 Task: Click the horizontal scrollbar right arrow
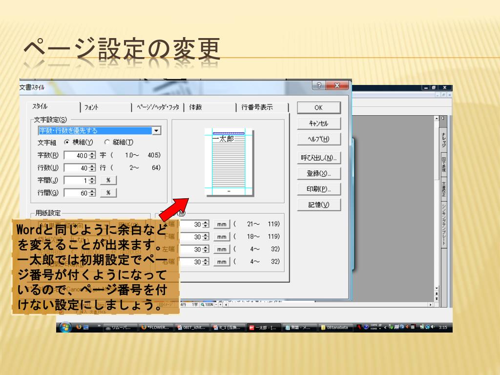[431, 305]
